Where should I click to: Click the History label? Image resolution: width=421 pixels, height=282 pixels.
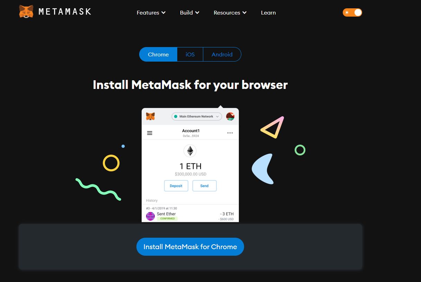click(152, 200)
